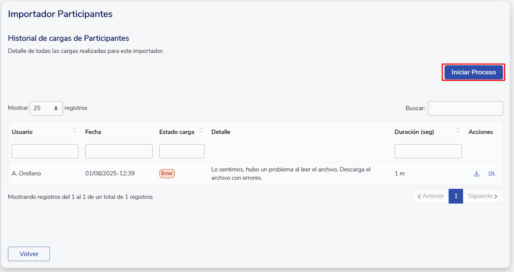Click the Duración filter input
Image resolution: width=514 pixels, height=272 pixels.
(x=428, y=151)
